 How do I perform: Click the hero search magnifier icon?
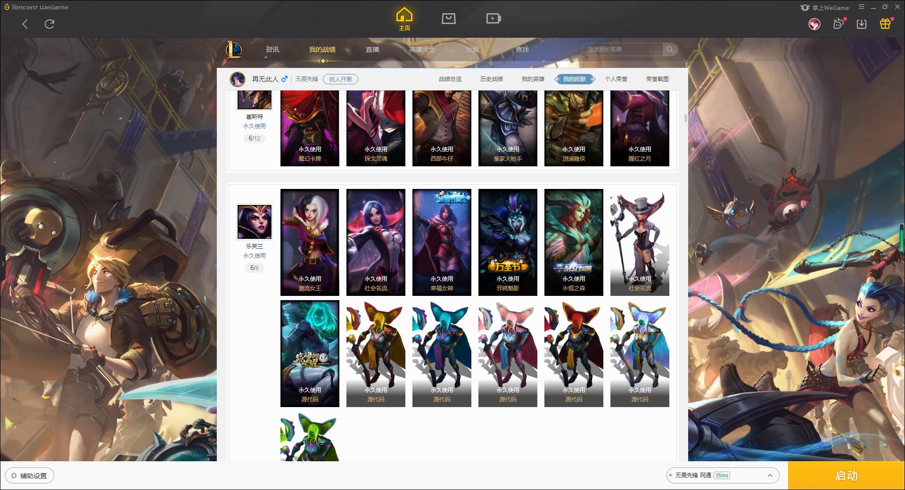pos(669,49)
